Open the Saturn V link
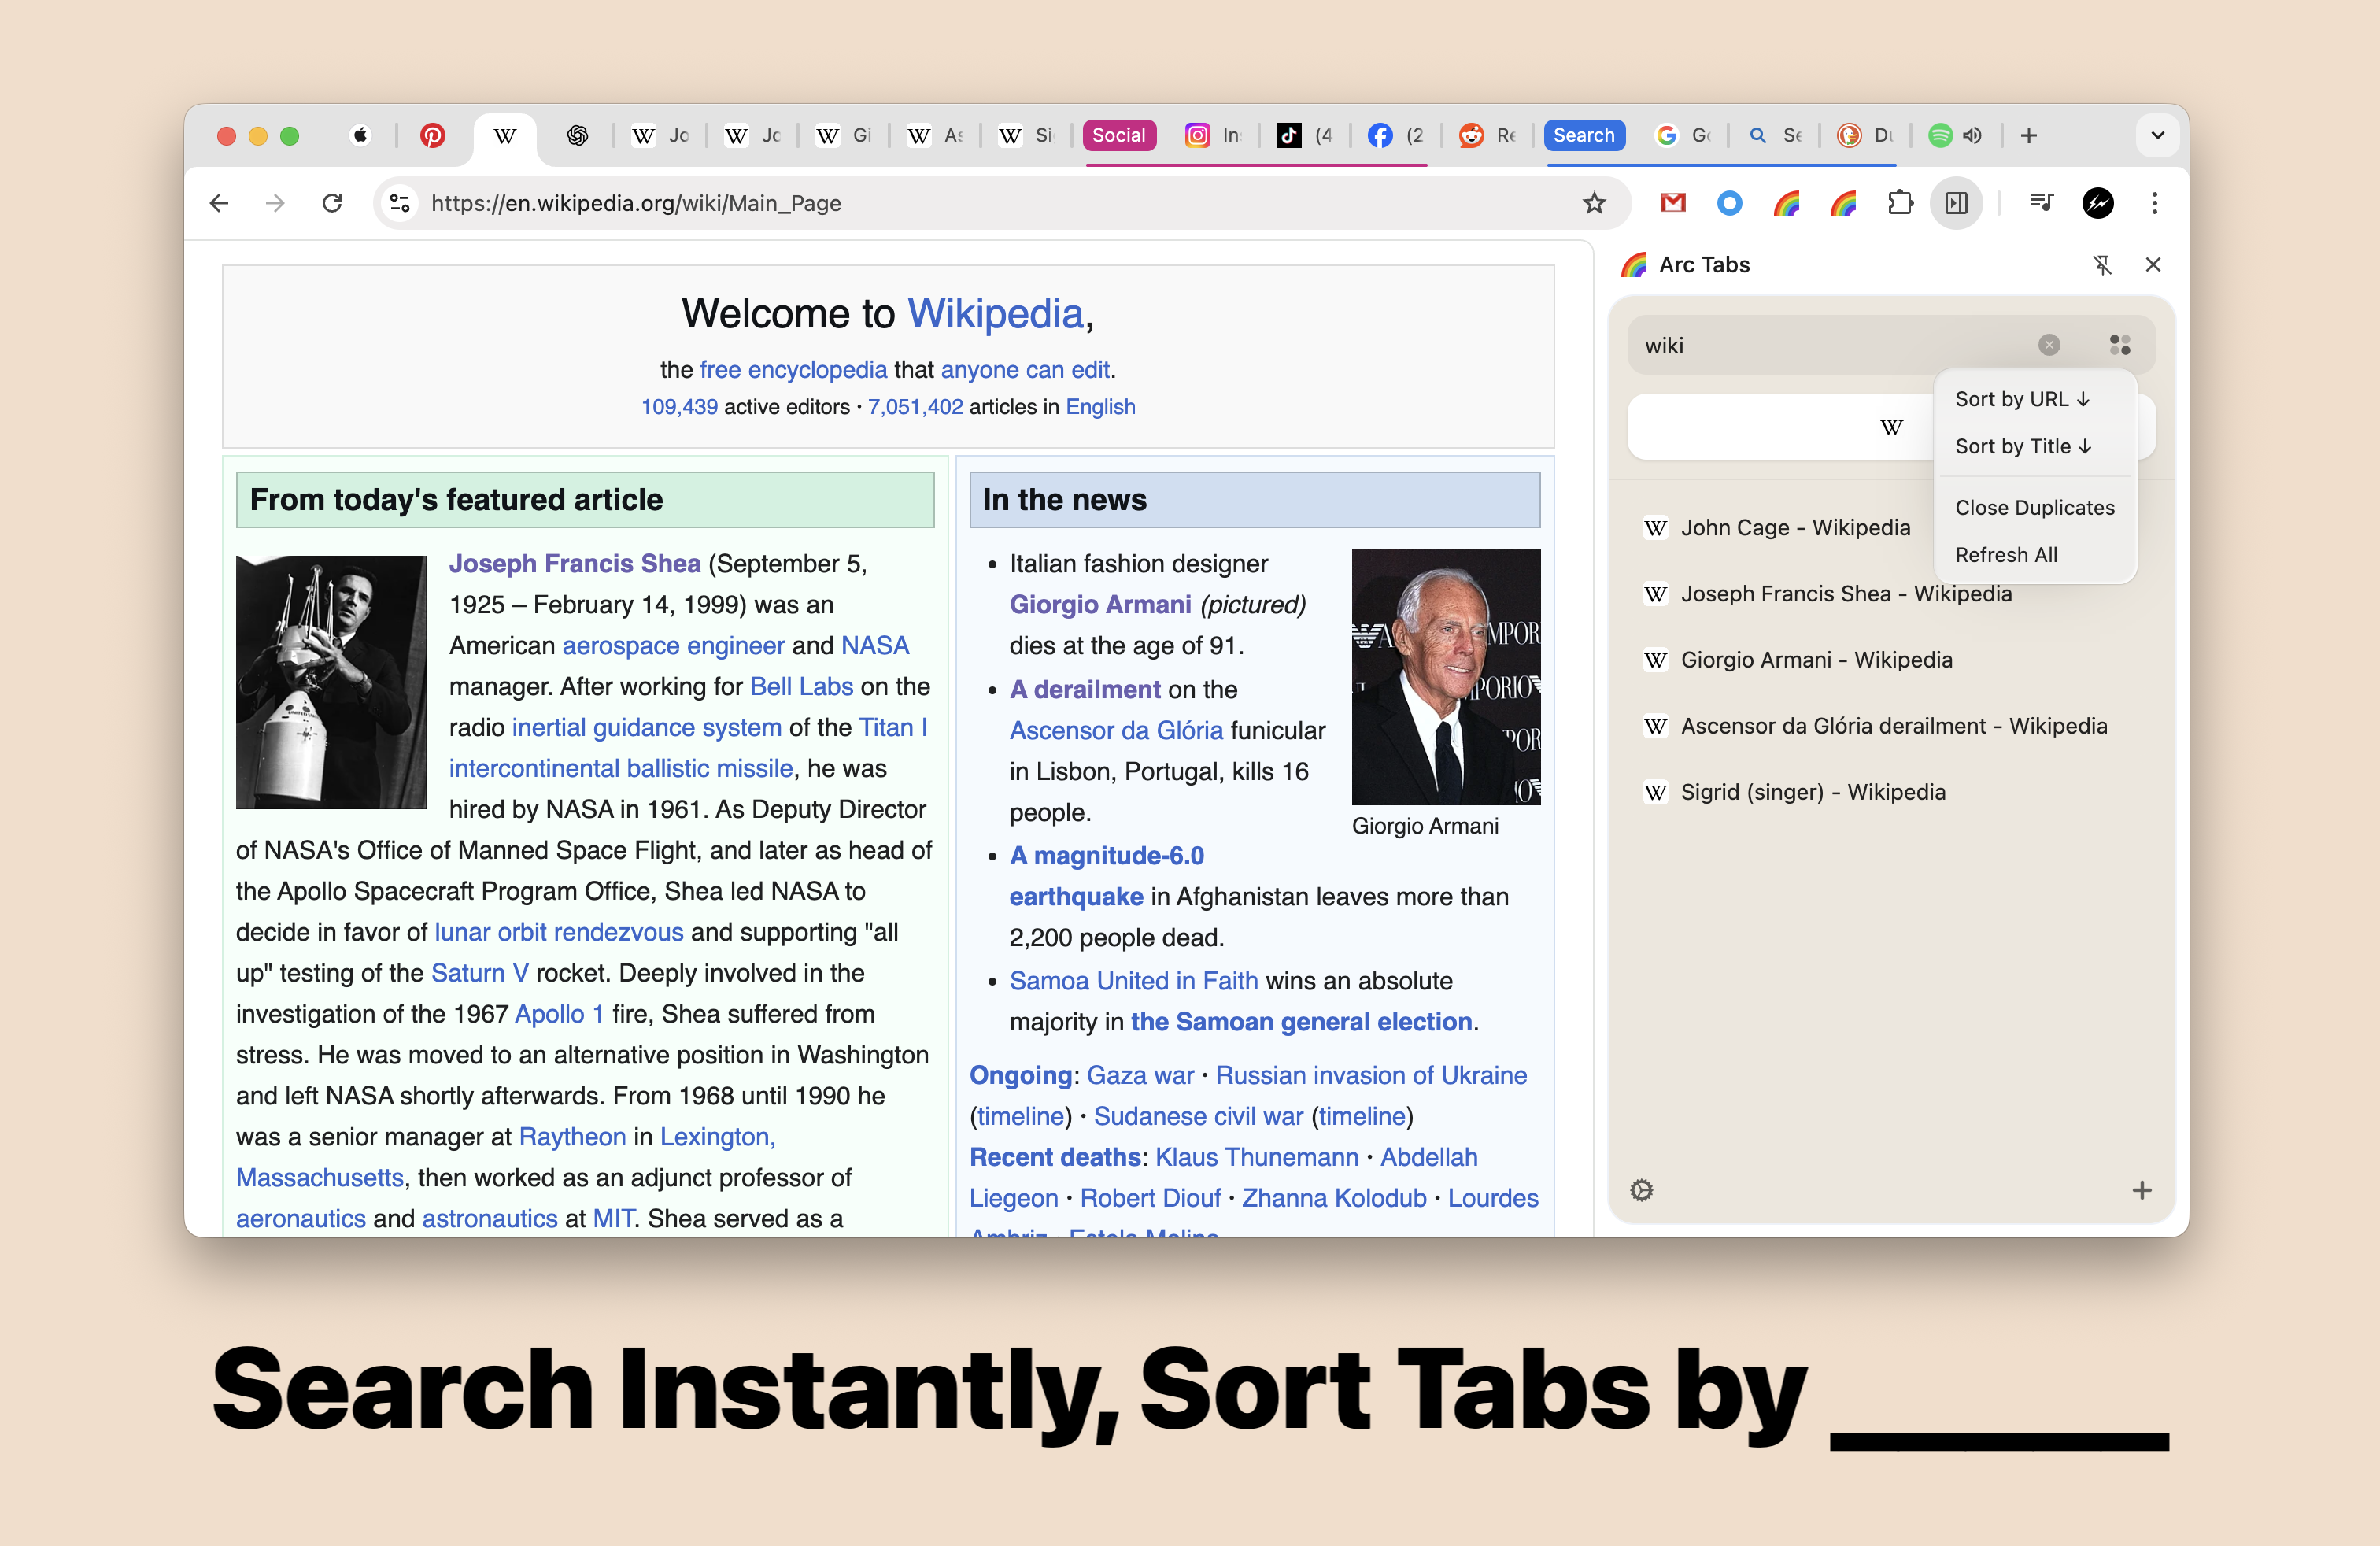 pos(480,973)
